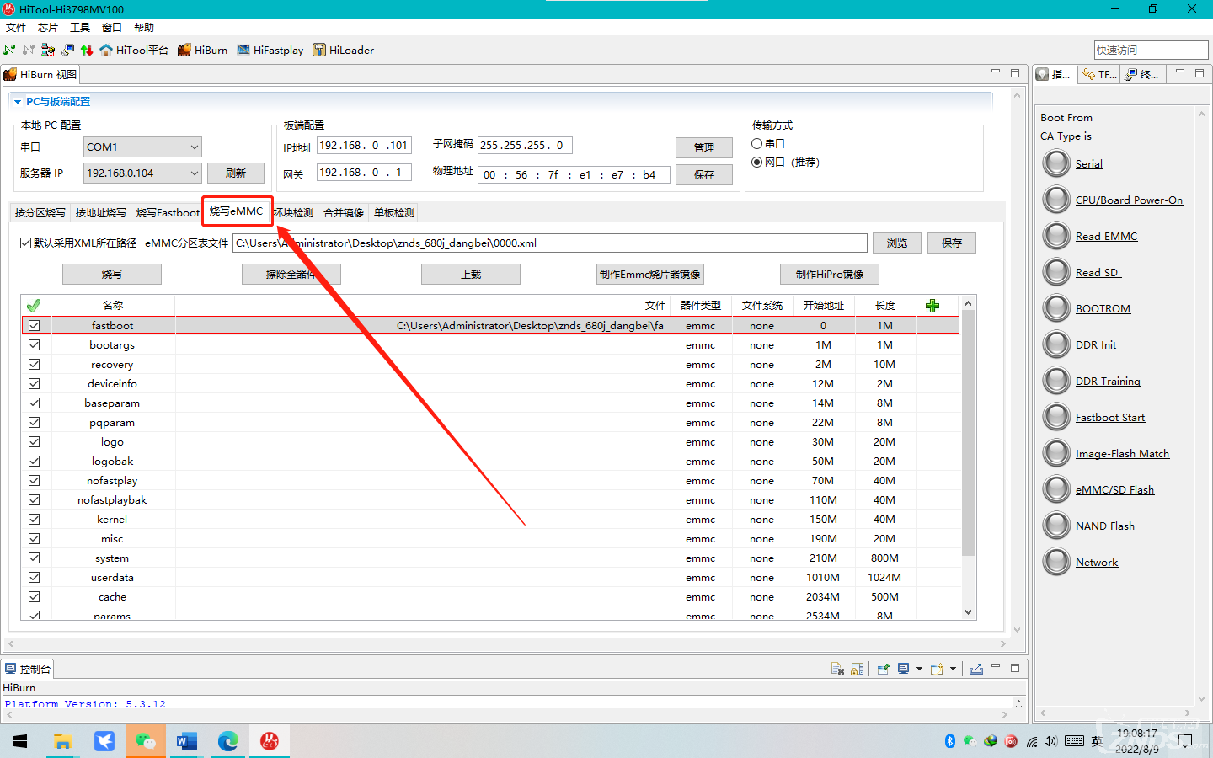Click the NAND Flash step icon
Image resolution: width=1213 pixels, height=758 pixels.
point(1056,526)
